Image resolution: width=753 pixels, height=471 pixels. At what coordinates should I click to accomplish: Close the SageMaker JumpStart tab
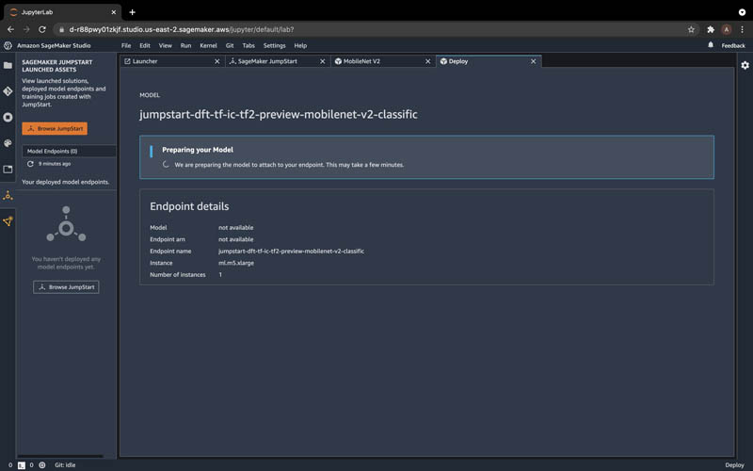click(322, 61)
